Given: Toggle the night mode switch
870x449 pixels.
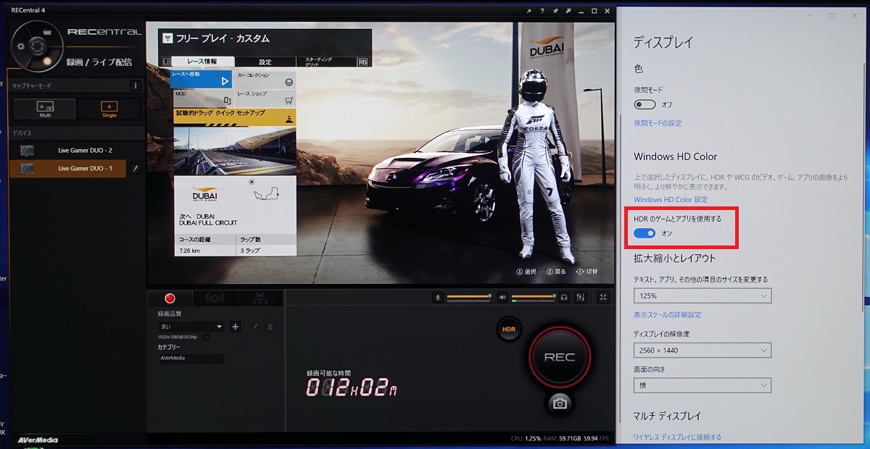Looking at the screenshot, I should [645, 104].
